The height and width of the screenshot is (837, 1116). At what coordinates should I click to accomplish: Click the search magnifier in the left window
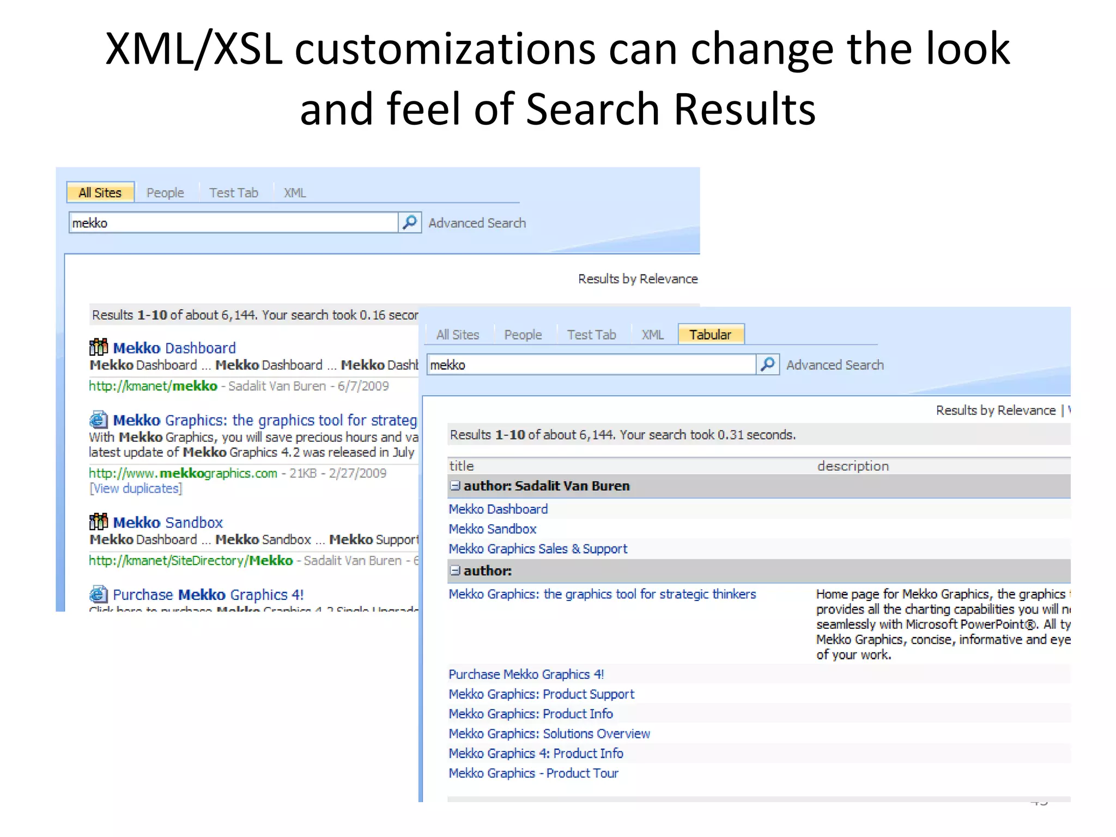coord(410,222)
